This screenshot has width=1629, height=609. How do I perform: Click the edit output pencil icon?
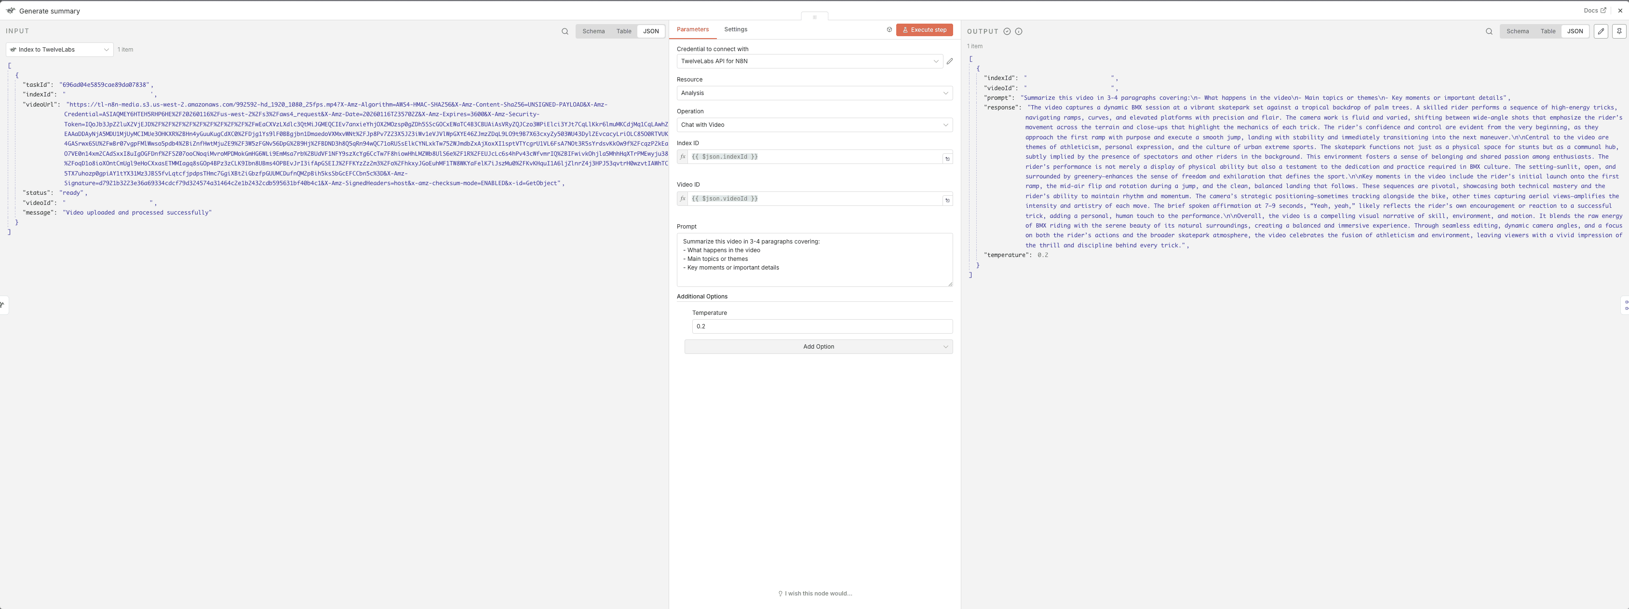1601,31
